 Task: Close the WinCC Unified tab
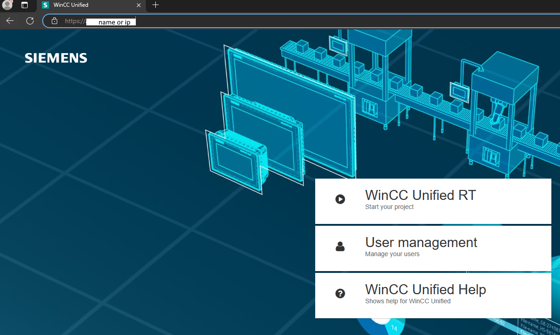pyautogui.click(x=139, y=5)
